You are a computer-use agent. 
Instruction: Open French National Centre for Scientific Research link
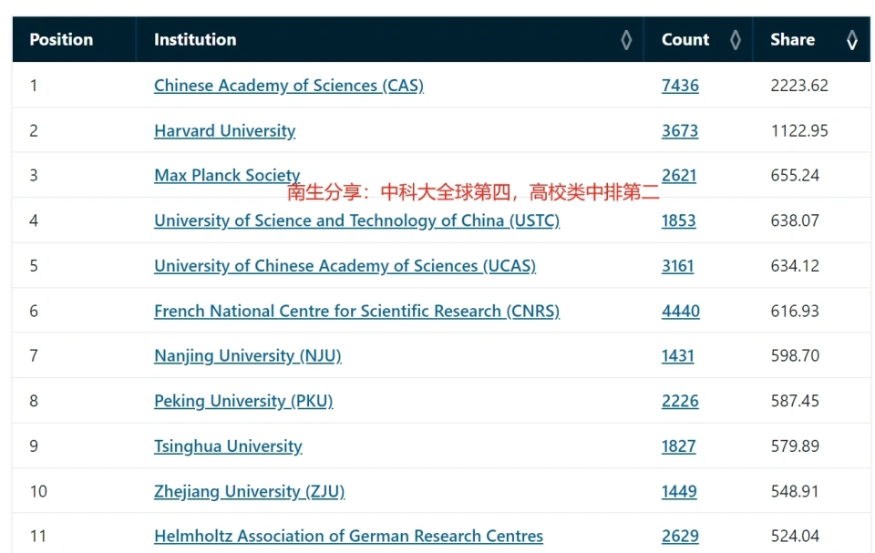356,311
